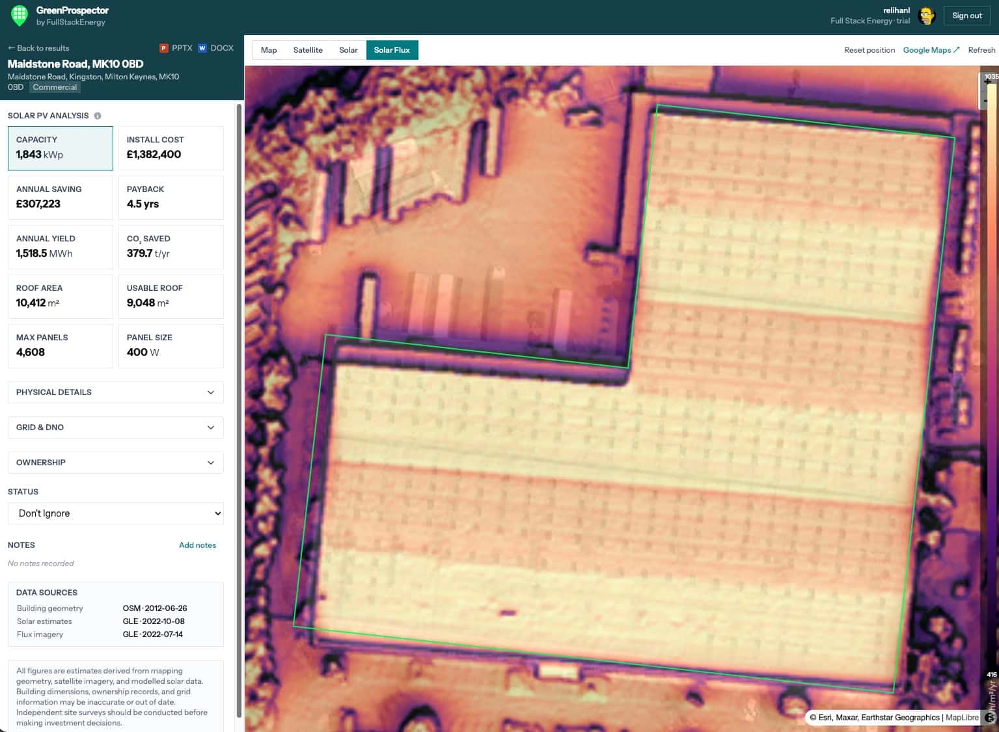
Task: Open the user avatar icon
Action: coord(926,16)
